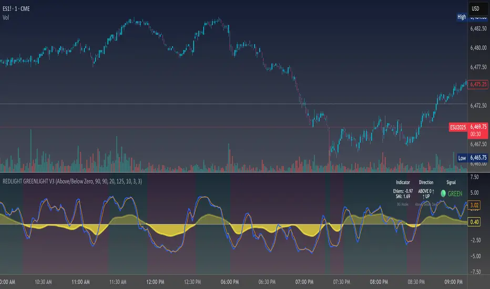The image size is (490, 289).
Task: Click the 6,482.50 price scale value
Action: click(x=478, y=28)
